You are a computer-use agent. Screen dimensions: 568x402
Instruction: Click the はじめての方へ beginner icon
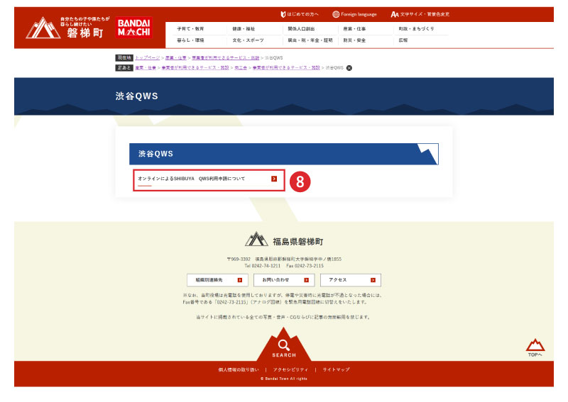pyautogui.click(x=284, y=14)
